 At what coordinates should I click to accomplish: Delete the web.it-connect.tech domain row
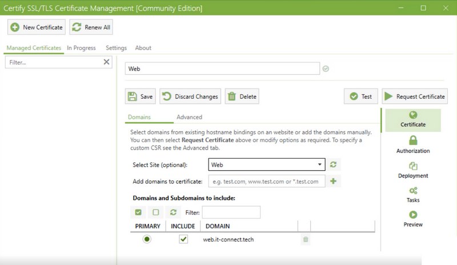click(306, 239)
